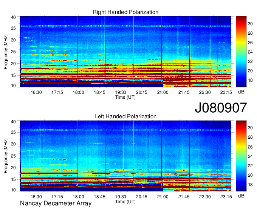Click the 40 MHz tick of Left Handed plot
Image resolution: width=257 pixels, height=208 pixels.
(x=13, y=122)
